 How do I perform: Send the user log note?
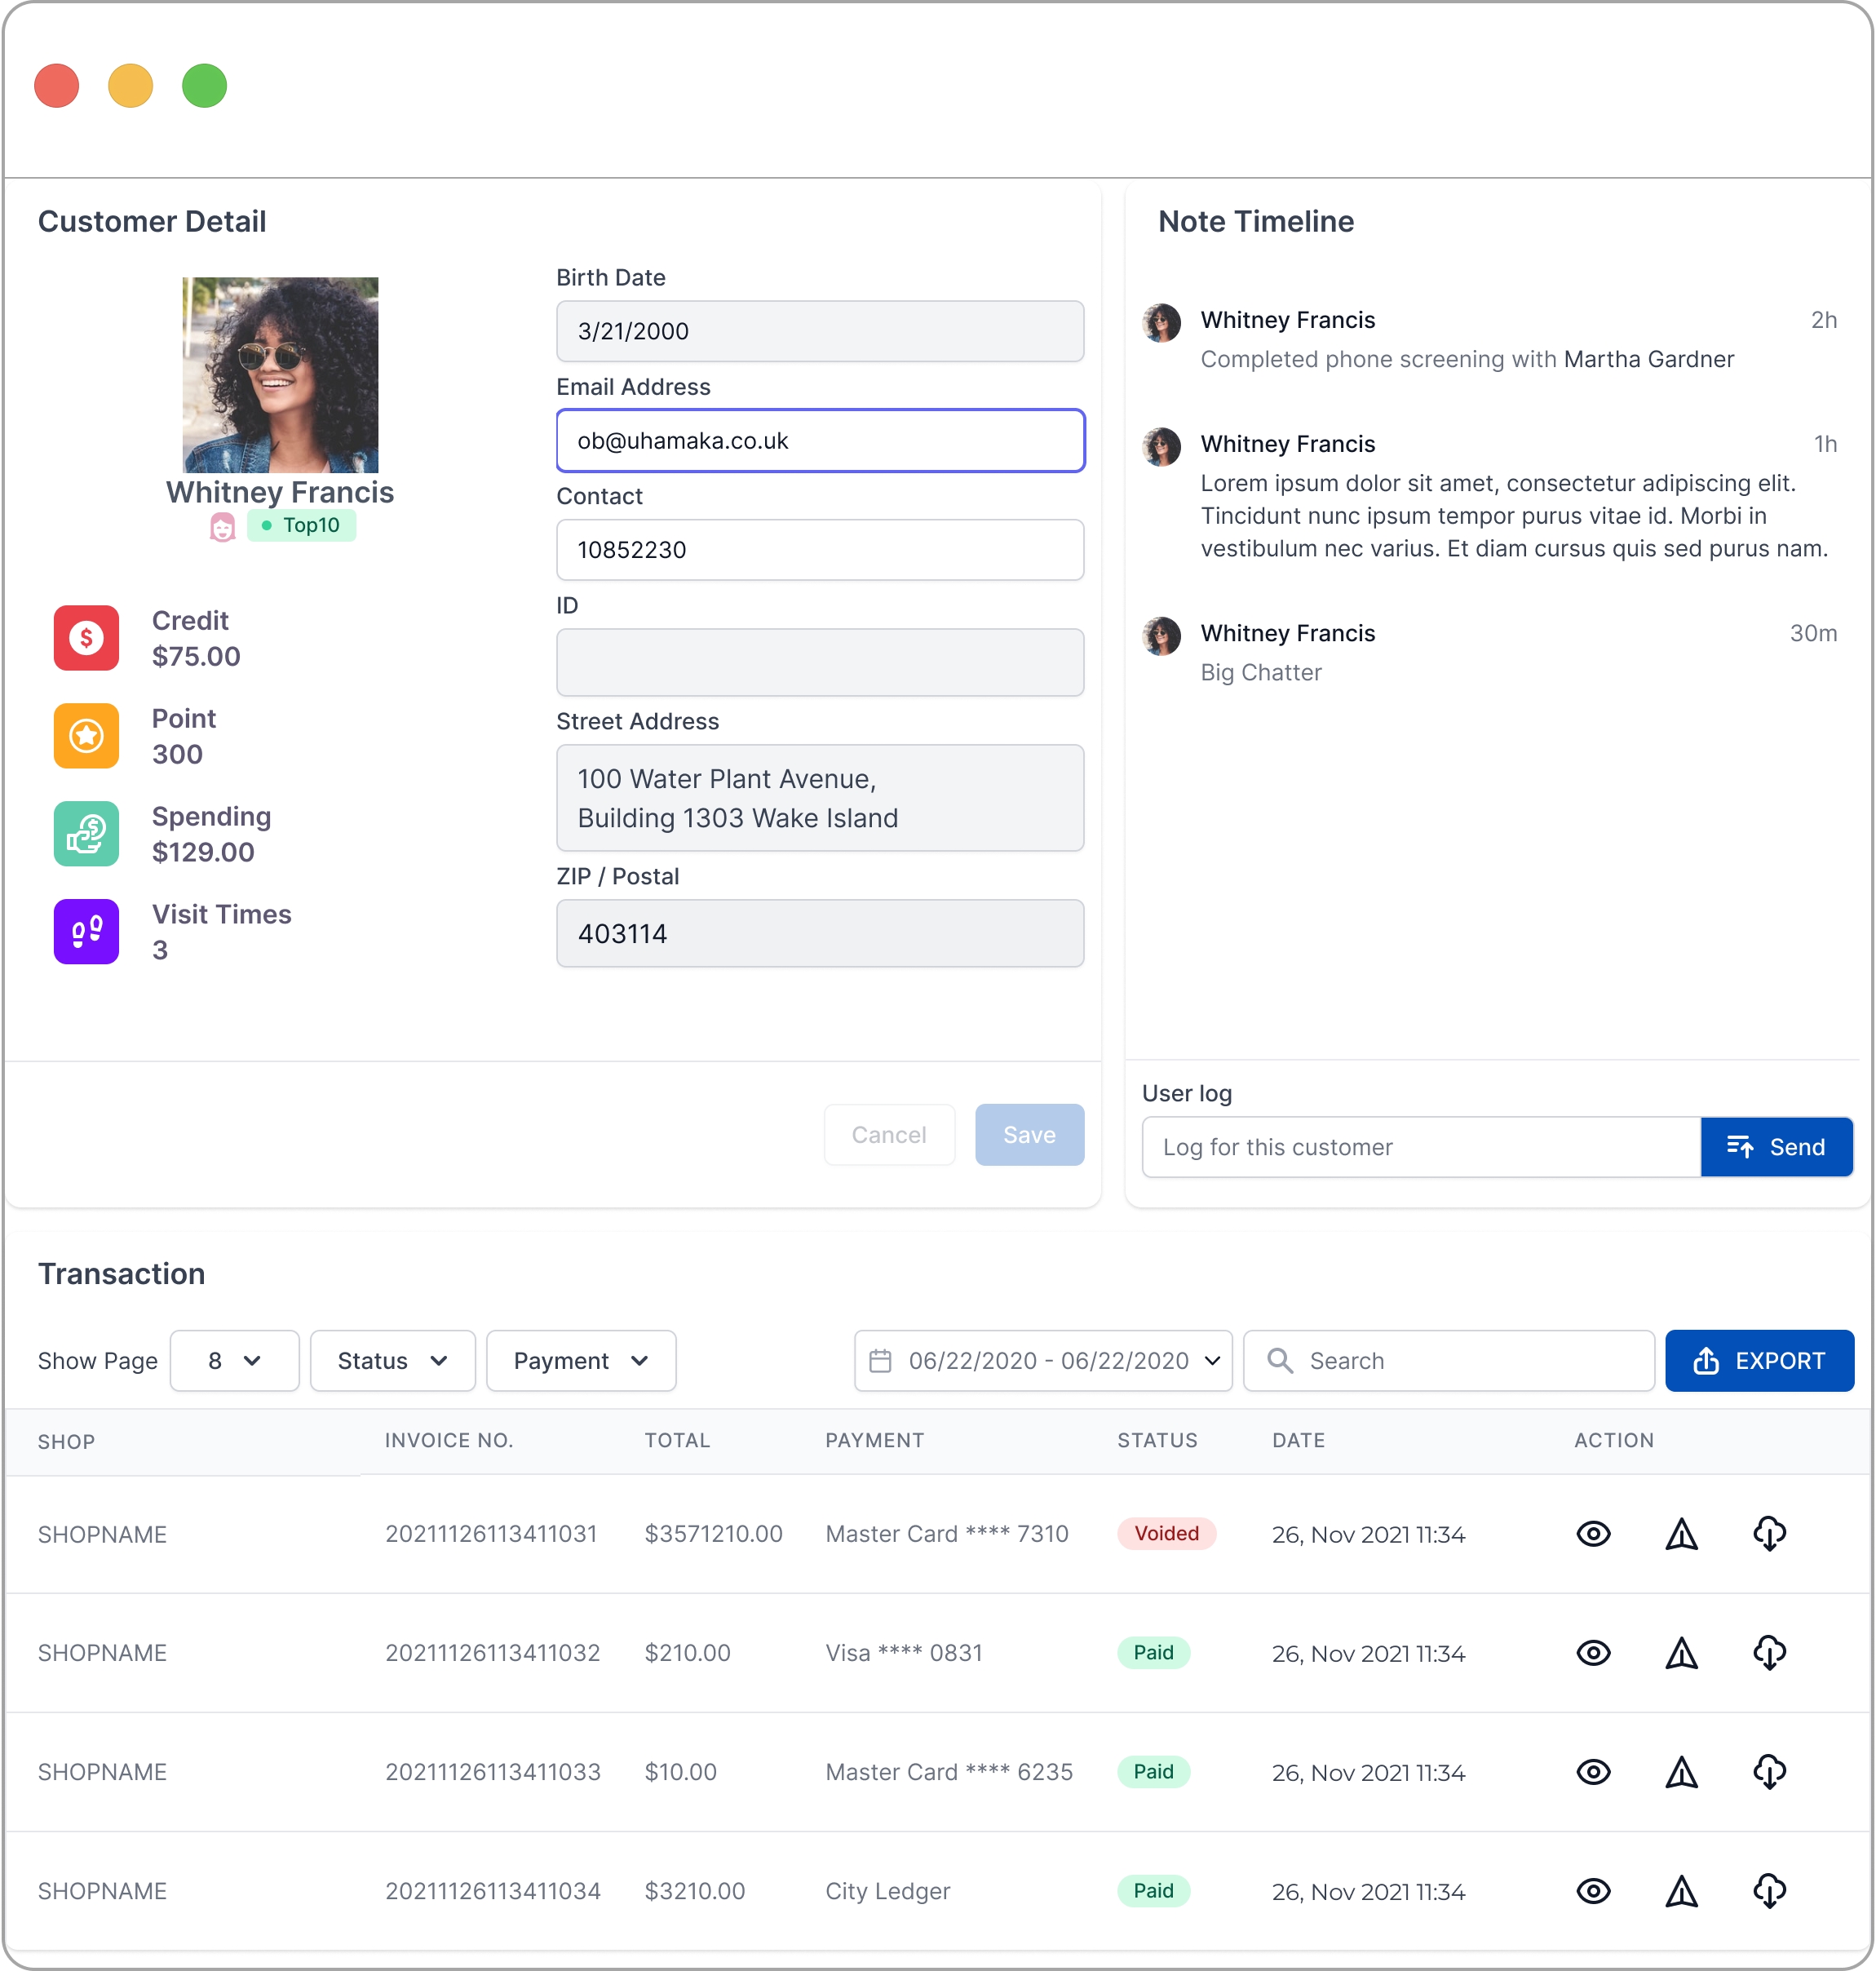[x=1776, y=1147]
